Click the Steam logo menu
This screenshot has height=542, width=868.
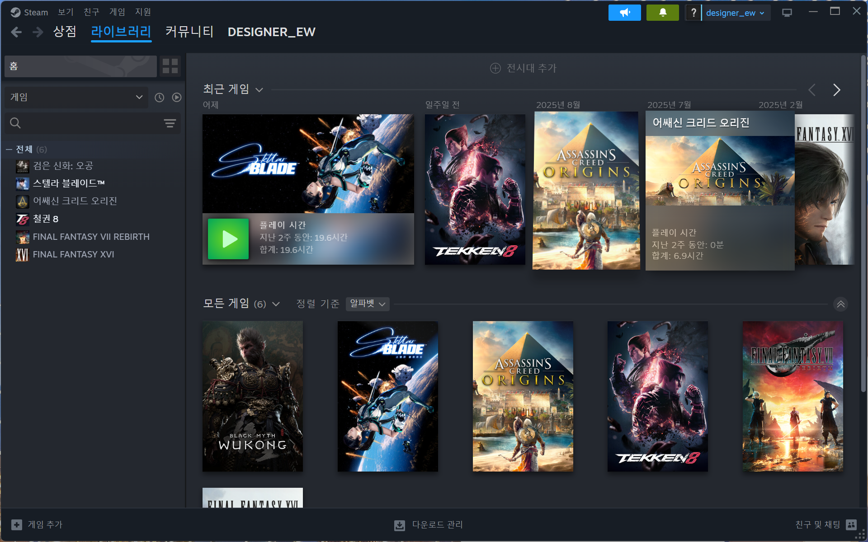[x=16, y=12]
